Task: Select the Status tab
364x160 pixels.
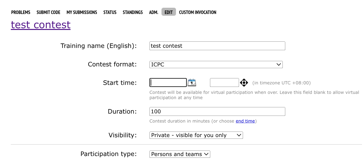Action: (110, 12)
